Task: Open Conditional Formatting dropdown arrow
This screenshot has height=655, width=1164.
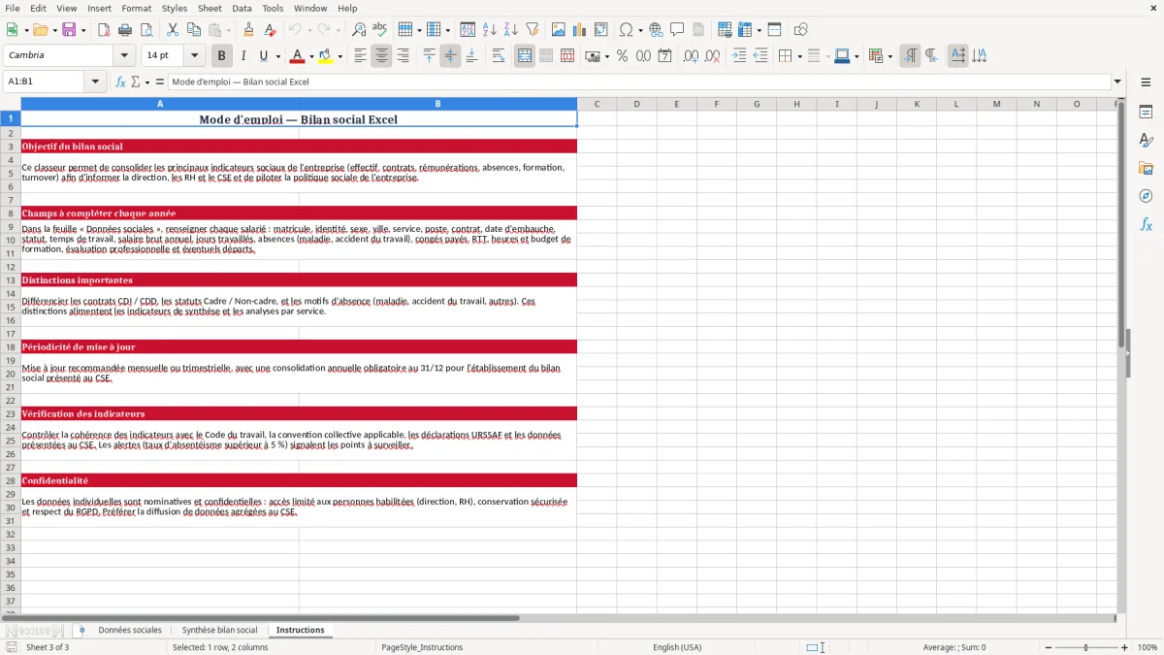Action: (x=889, y=56)
